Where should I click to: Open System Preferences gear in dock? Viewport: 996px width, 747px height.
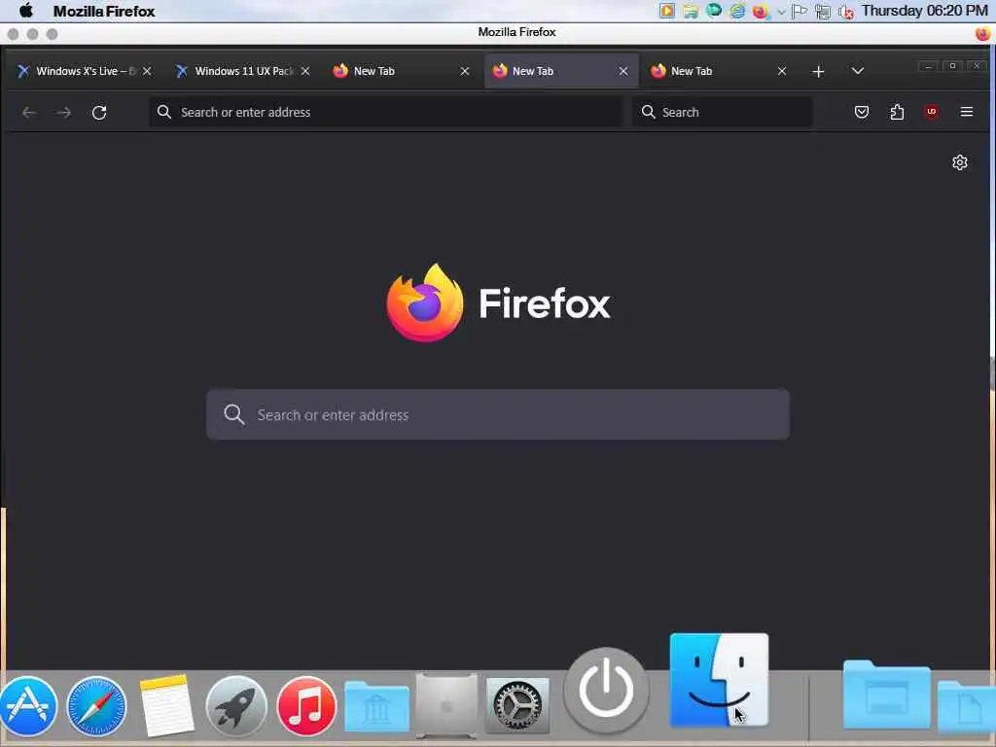[517, 705]
